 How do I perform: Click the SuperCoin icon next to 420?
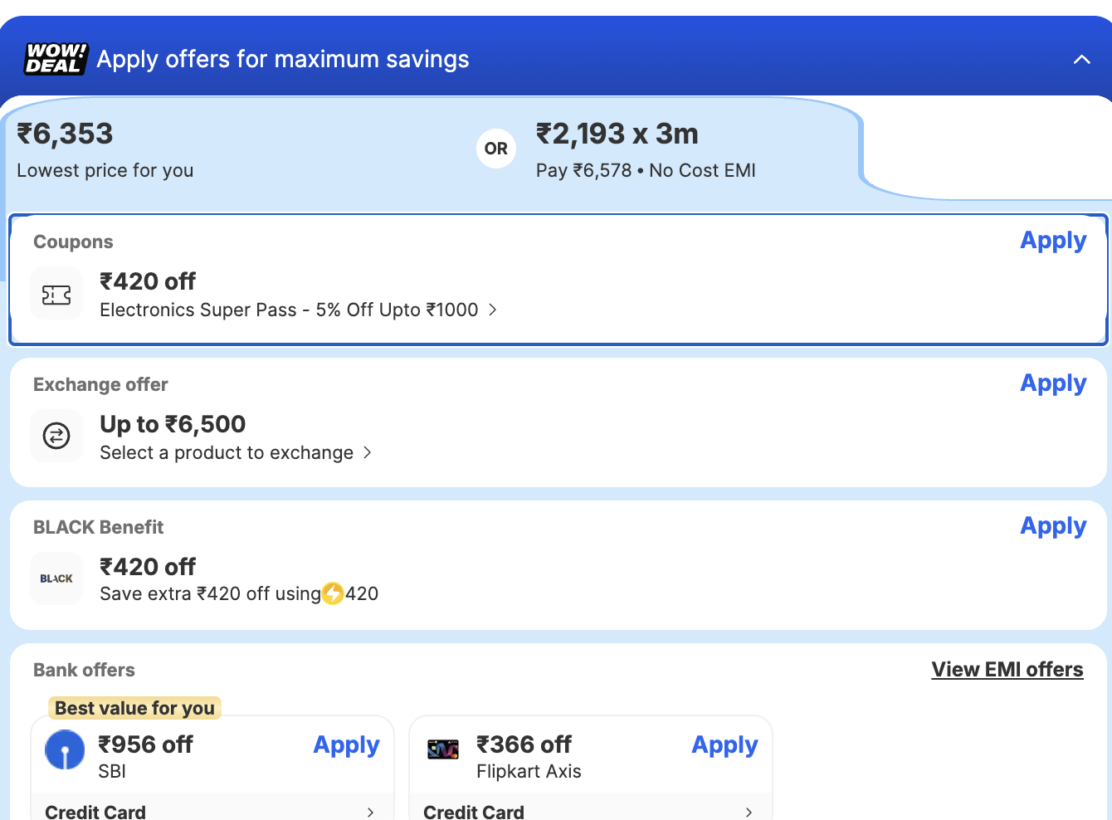coord(333,594)
